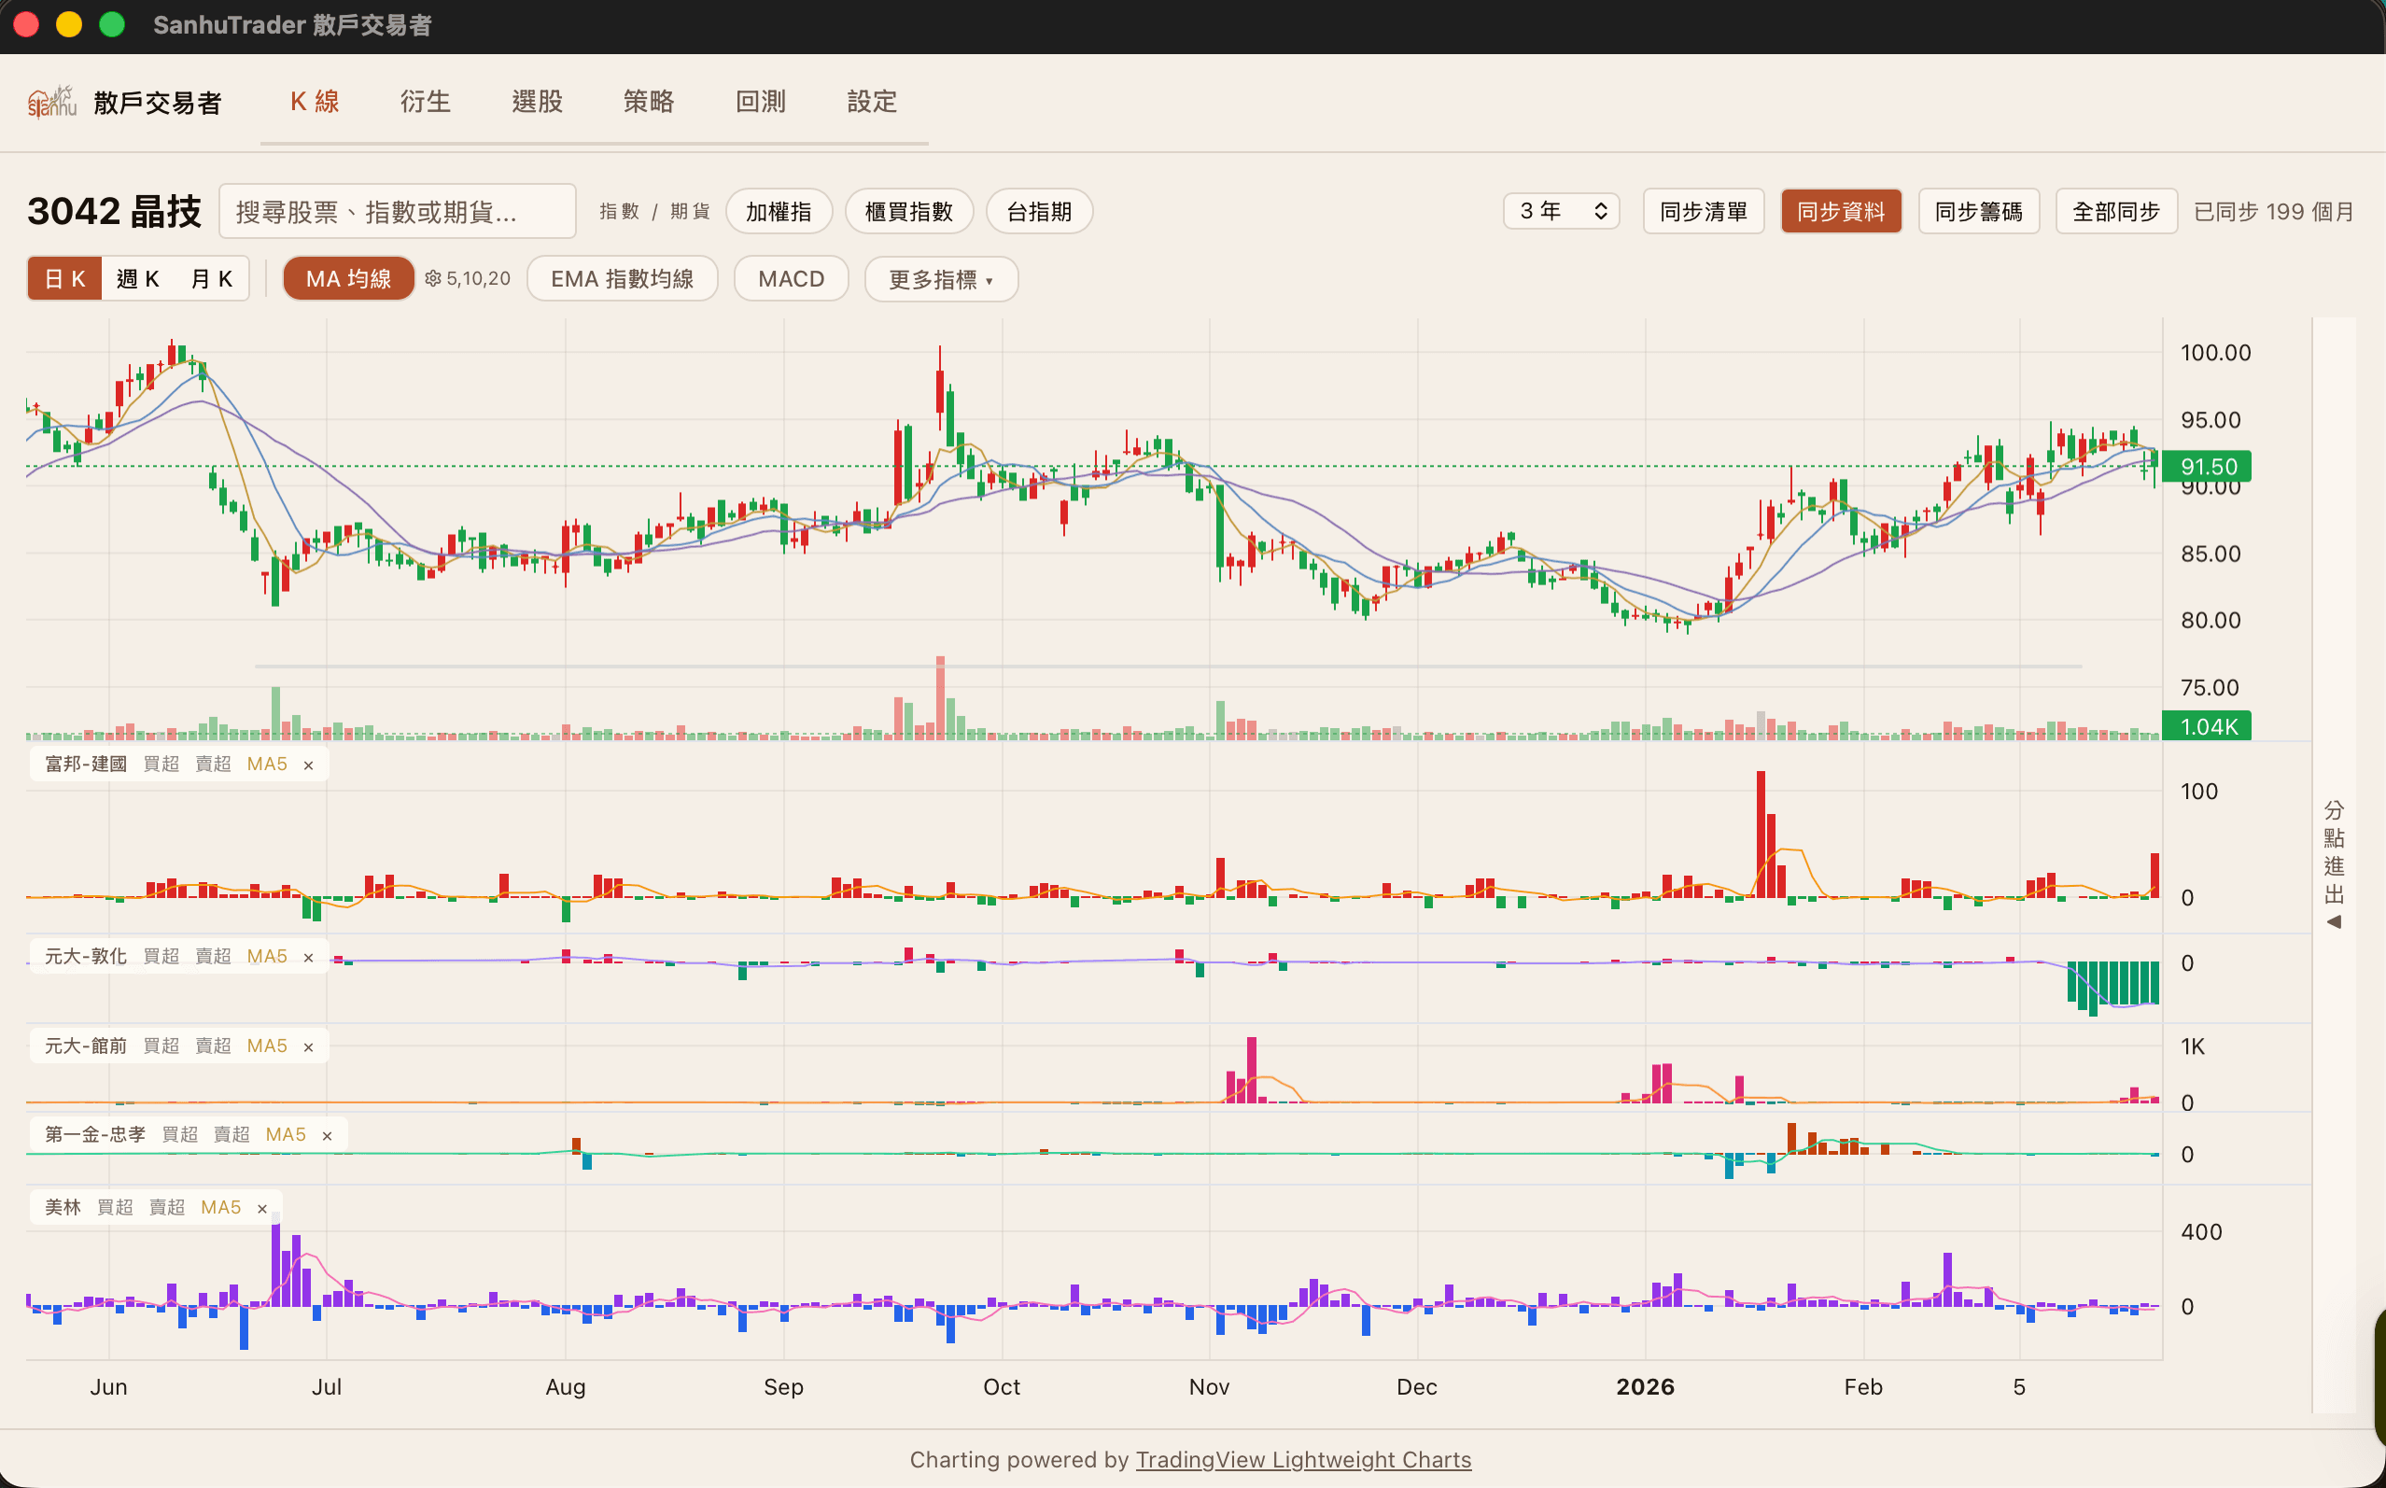The height and width of the screenshot is (1488, 2386).
Task: Toggle the MA 均線 indicator
Action: [x=348, y=278]
